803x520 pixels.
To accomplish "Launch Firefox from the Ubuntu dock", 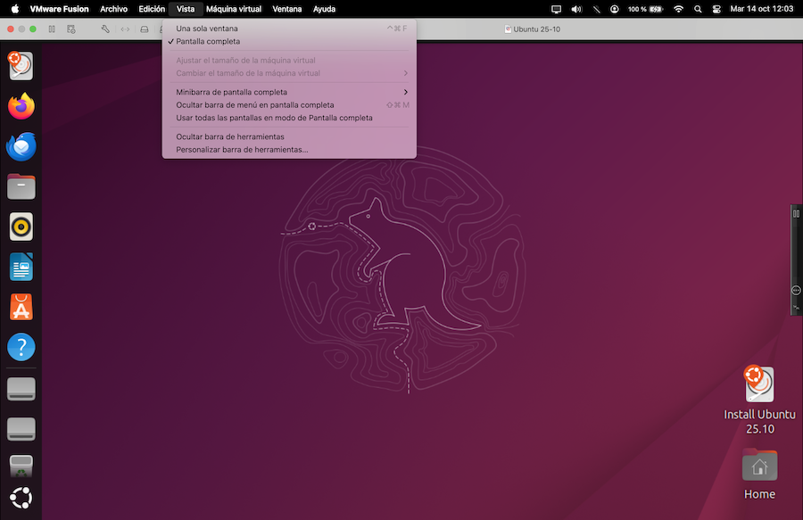I will tap(21, 106).
